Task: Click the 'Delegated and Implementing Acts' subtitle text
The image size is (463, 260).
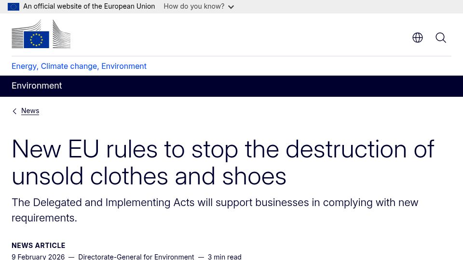Action: (215, 210)
